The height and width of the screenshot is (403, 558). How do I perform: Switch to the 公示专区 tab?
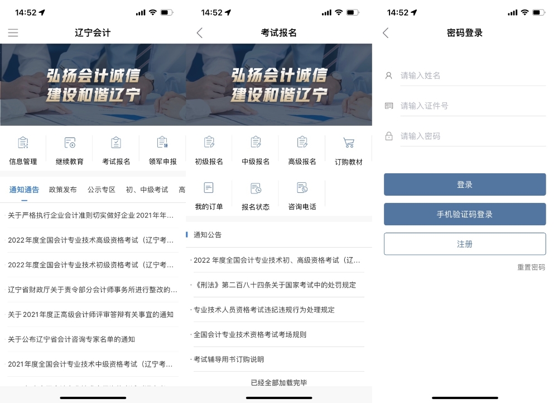tap(101, 189)
